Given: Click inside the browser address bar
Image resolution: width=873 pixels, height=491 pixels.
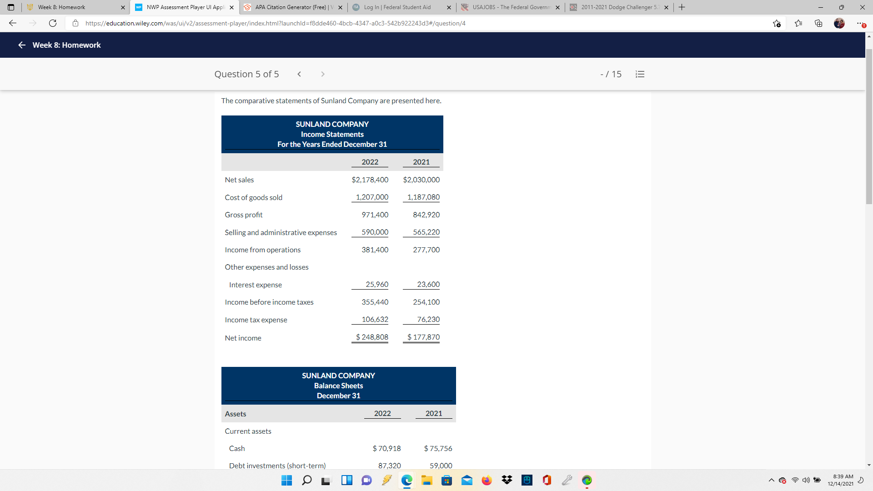Looking at the screenshot, I should [273, 23].
